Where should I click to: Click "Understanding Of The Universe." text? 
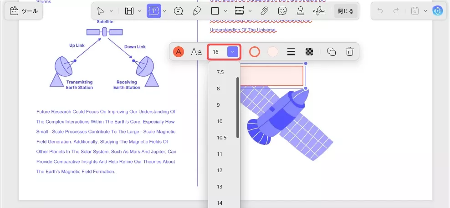[243, 30]
